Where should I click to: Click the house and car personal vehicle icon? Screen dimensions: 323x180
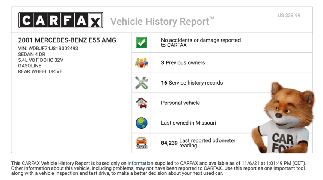point(142,103)
